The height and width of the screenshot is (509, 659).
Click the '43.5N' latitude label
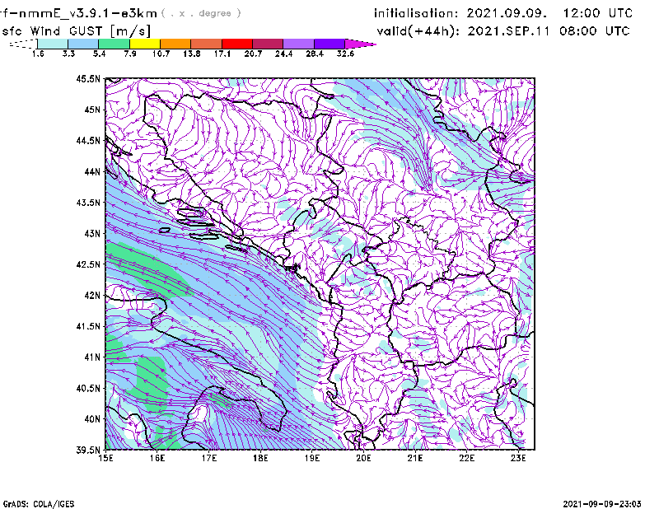(x=88, y=203)
